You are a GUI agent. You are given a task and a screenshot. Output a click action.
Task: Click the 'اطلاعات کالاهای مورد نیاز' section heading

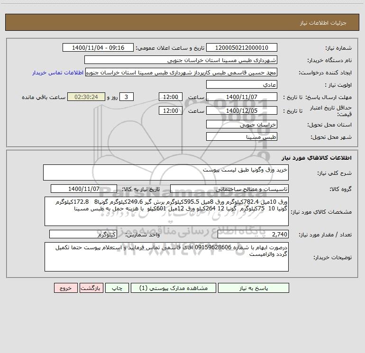coord(317,157)
